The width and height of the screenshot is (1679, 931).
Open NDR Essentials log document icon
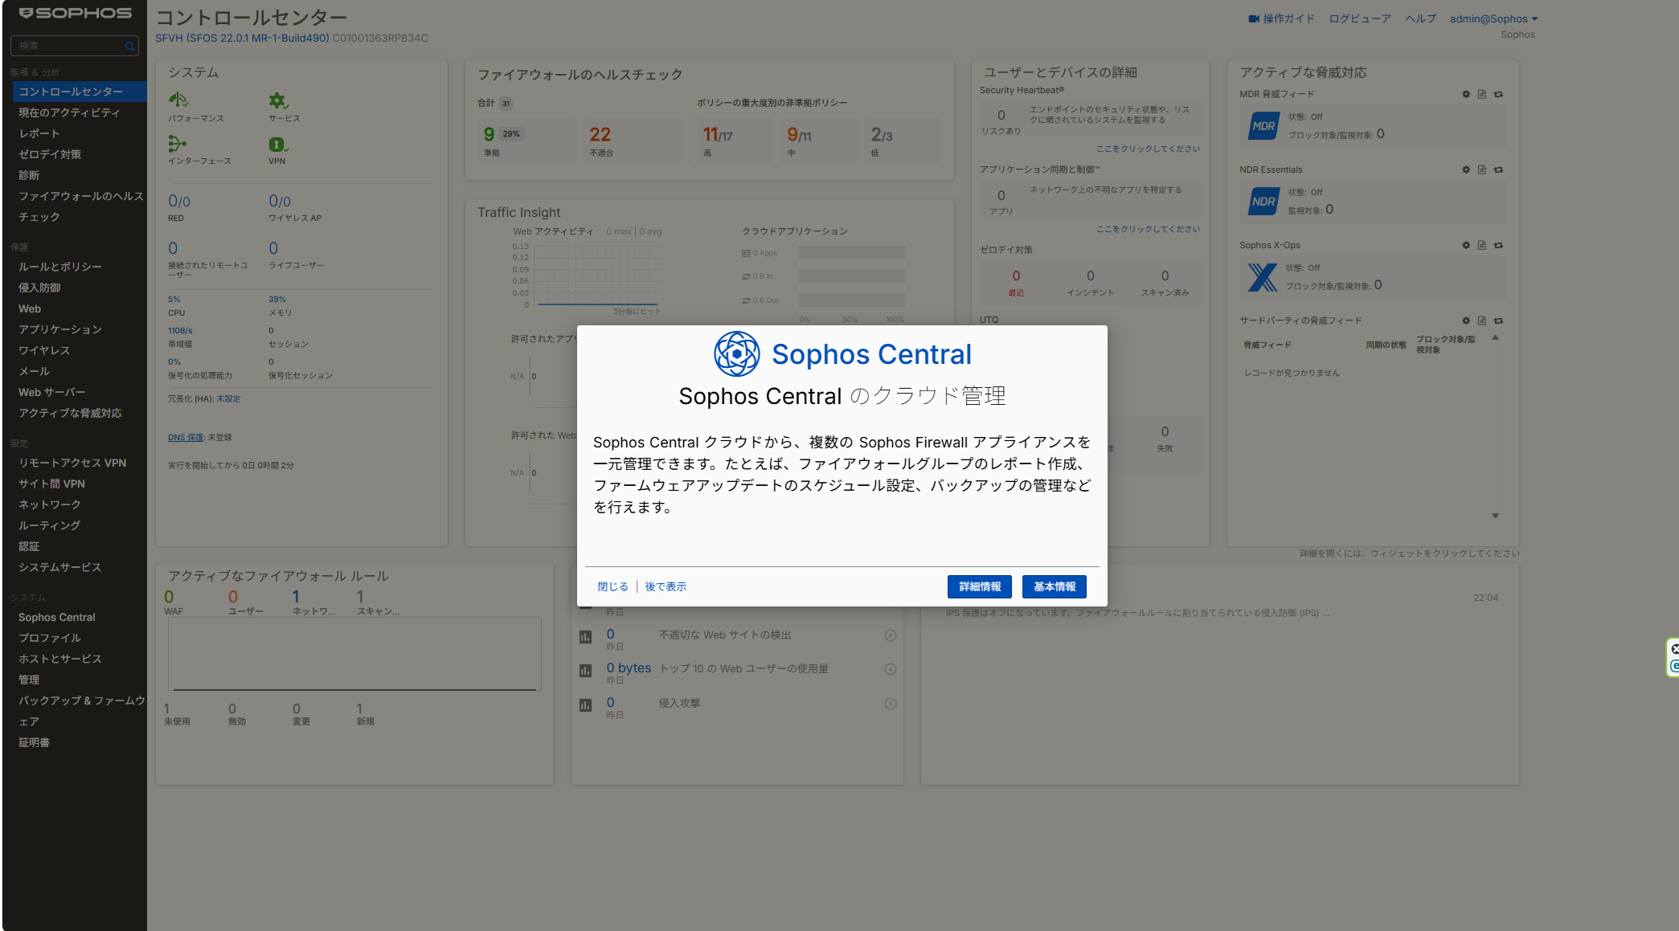pyautogui.click(x=1481, y=170)
